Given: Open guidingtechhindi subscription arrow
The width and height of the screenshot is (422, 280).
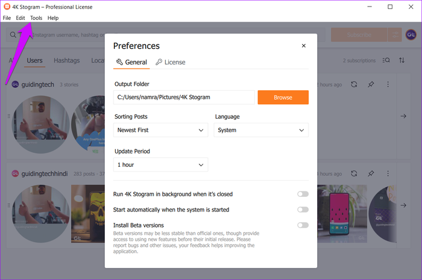Looking at the screenshot, I should pos(403,205).
